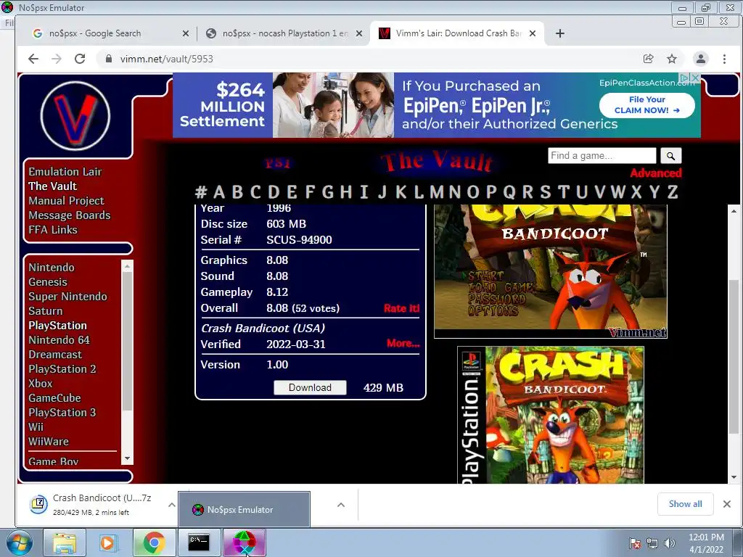Click the Find a game search field
The width and height of the screenshot is (743, 557).
pyautogui.click(x=602, y=155)
